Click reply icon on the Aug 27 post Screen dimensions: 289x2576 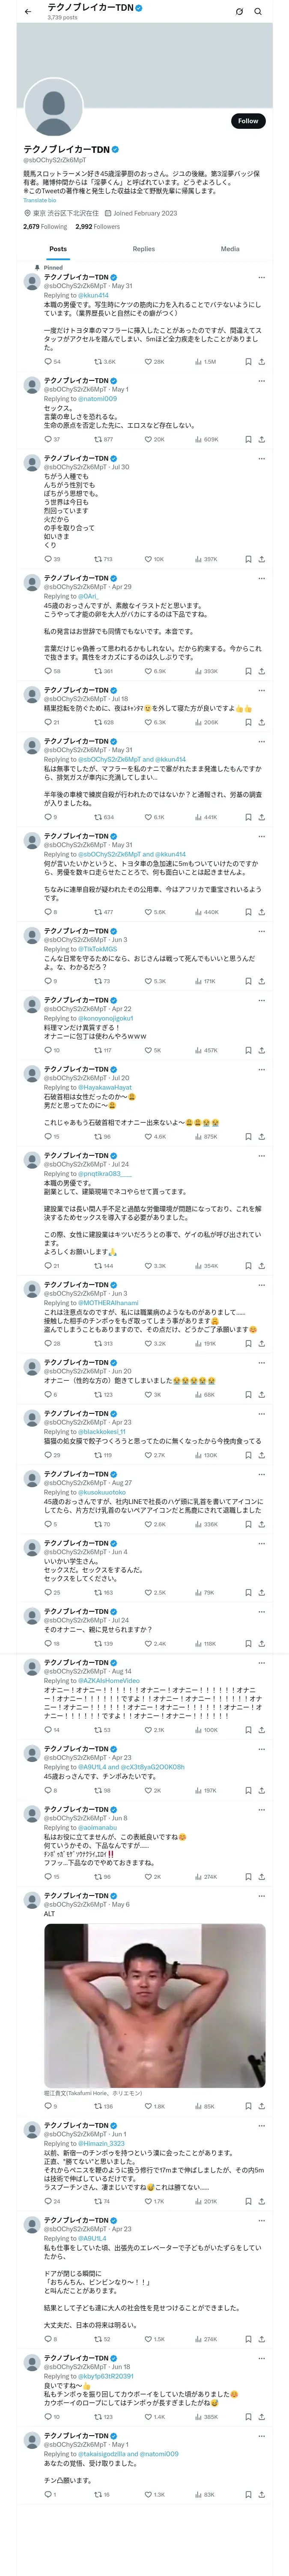coord(47,1524)
